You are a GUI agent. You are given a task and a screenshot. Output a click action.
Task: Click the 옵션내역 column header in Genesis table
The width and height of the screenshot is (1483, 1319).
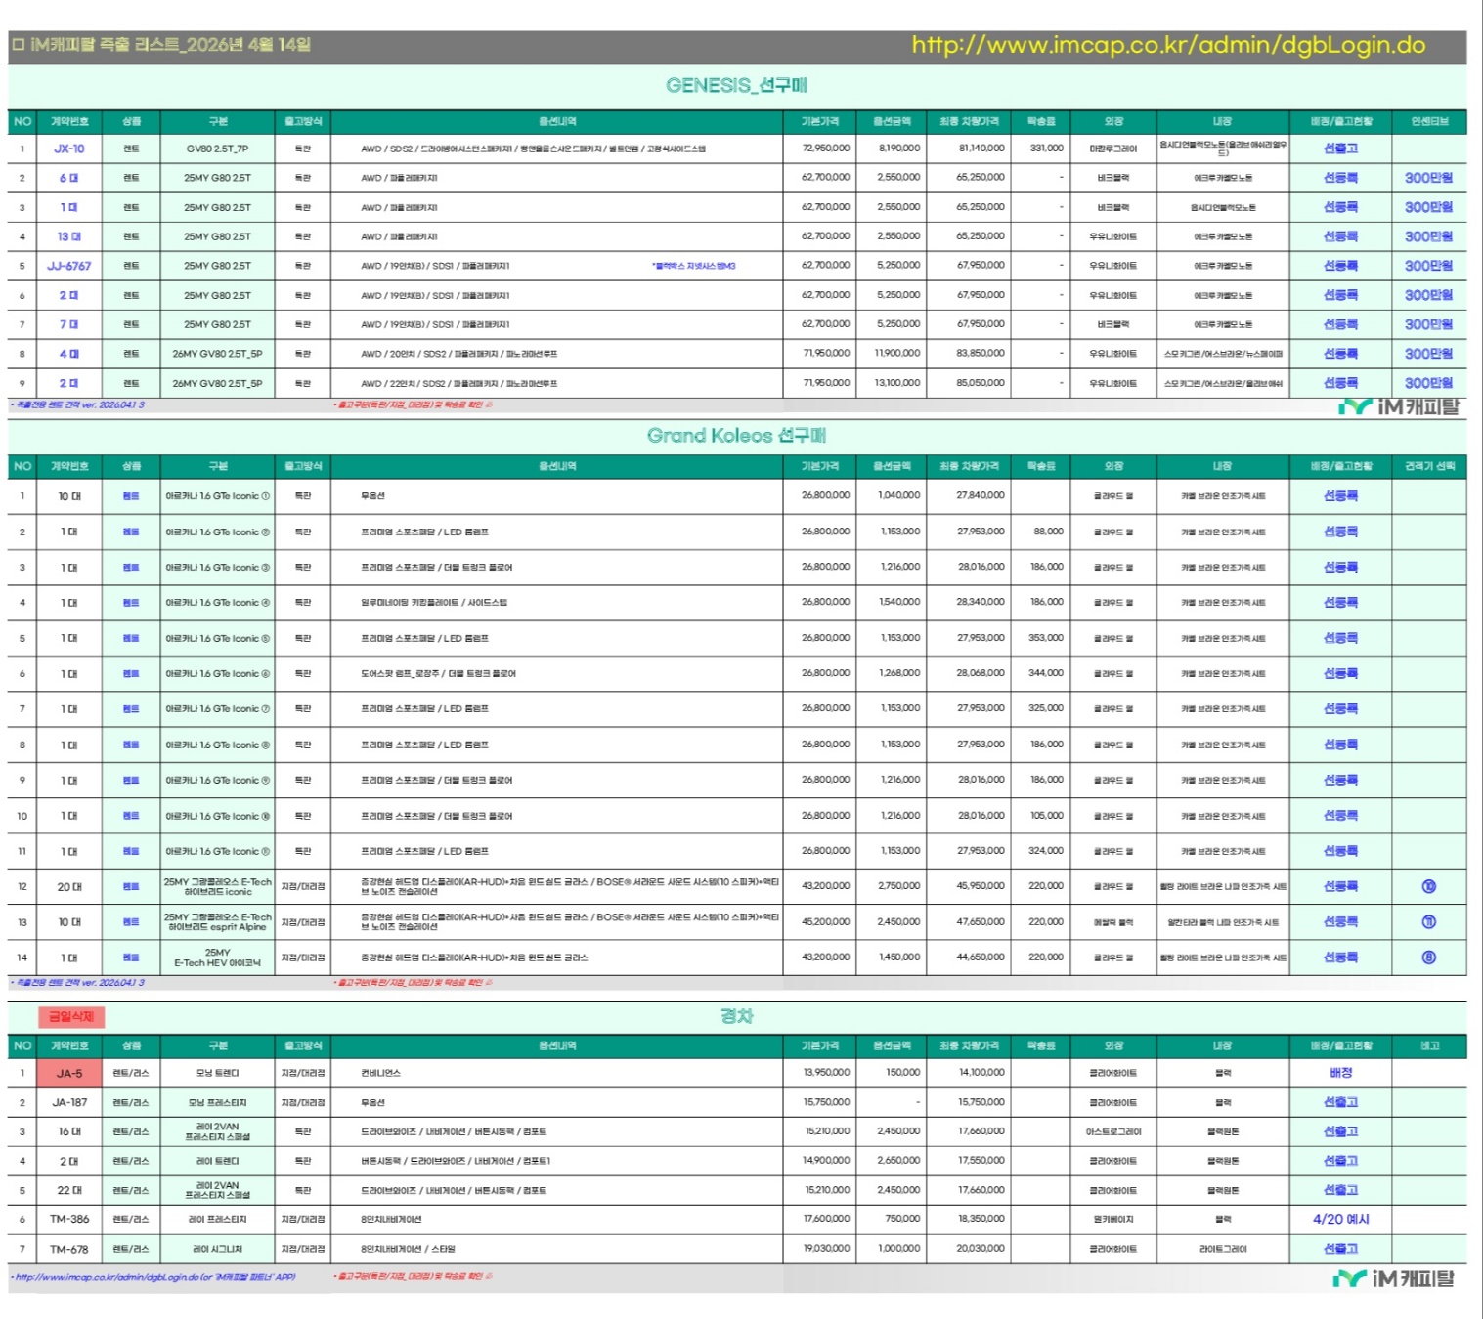click(x=557, y=122)
